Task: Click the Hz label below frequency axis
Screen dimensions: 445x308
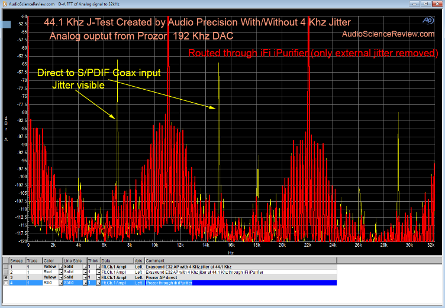Action: pos(230,252)
